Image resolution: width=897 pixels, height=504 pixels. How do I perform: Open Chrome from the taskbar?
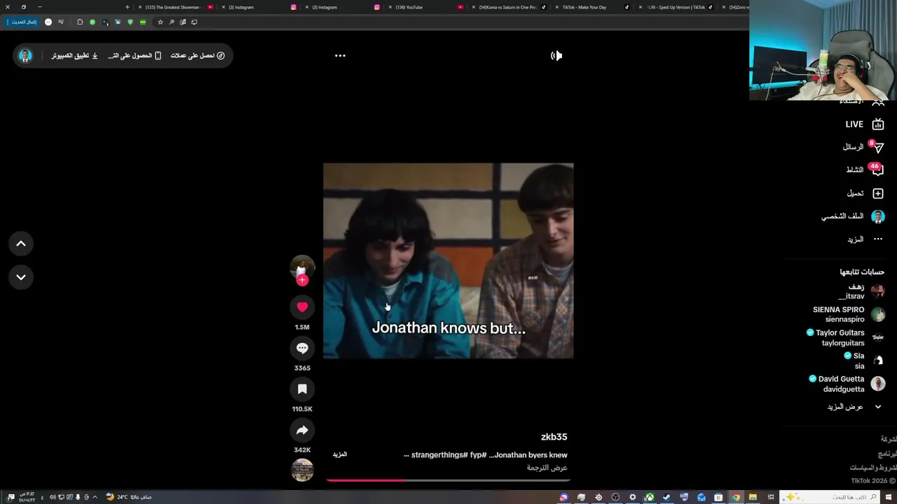[736, 497]
